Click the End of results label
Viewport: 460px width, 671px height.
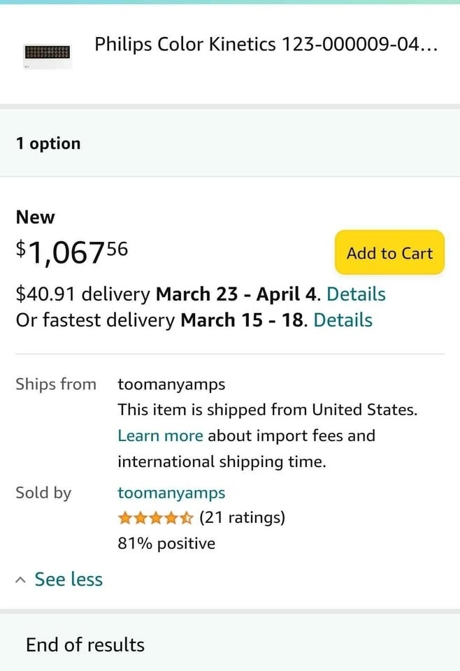(x=85, y=644)
